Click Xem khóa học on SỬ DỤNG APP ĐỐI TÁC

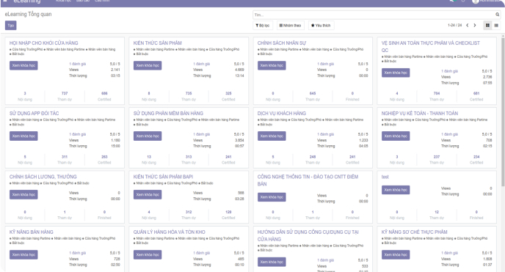pos(23,136)
